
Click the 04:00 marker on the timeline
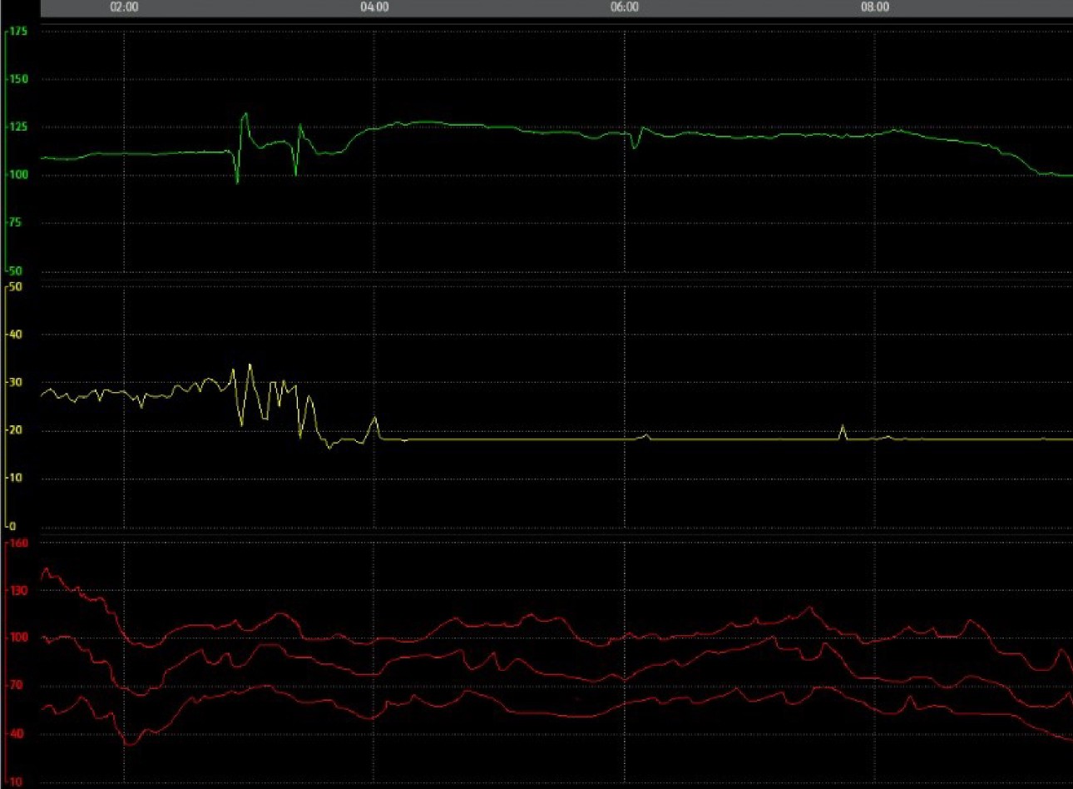tap(374, 7)
